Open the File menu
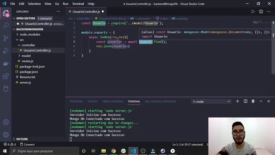This screenshot has height=155, width=275. click(x=12, y=4)
